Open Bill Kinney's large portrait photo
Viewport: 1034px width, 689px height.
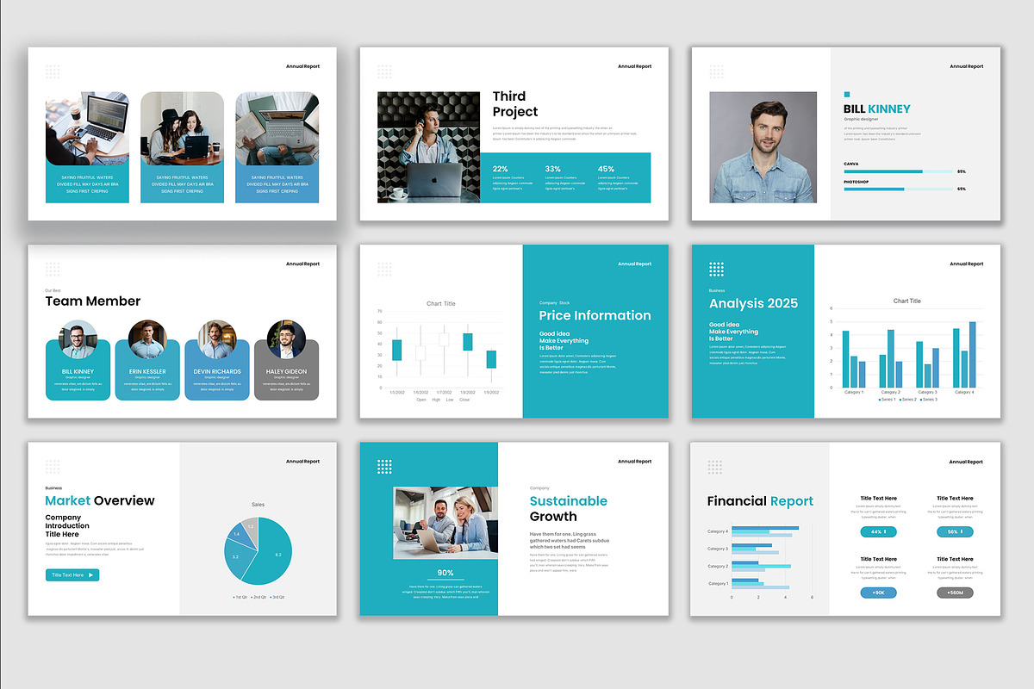click(763, 147)
